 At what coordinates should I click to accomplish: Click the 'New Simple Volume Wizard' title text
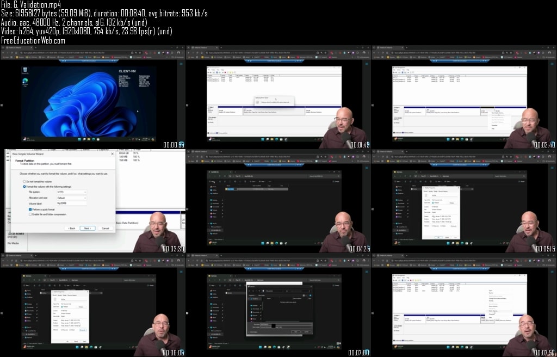pos(28,154)
